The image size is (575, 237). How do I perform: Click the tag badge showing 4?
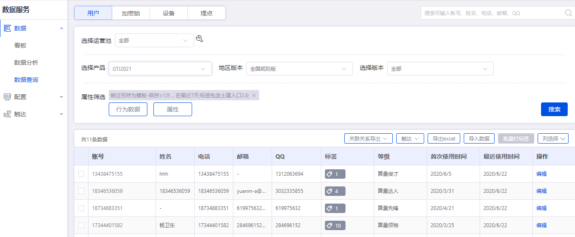click(335, 191)
